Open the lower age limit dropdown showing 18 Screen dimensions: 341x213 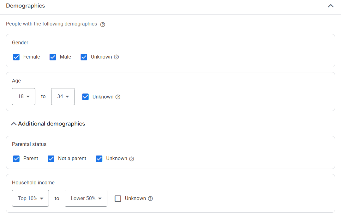click(x=23, y=97)
